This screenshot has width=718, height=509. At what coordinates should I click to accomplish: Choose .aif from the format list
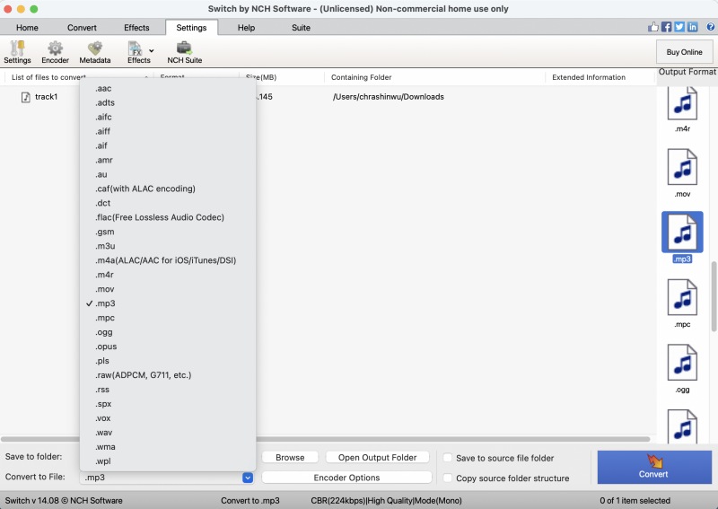(x=168, y=145)
